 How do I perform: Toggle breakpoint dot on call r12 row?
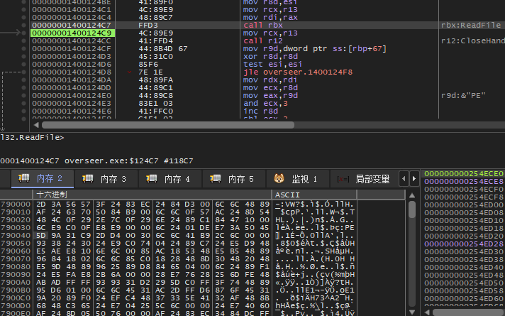pos(23,40)
